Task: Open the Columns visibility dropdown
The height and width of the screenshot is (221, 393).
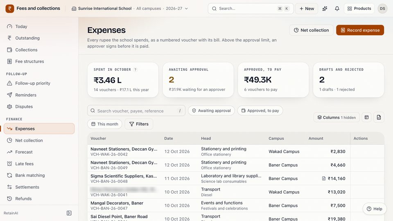Action: [x=337, y=117]
